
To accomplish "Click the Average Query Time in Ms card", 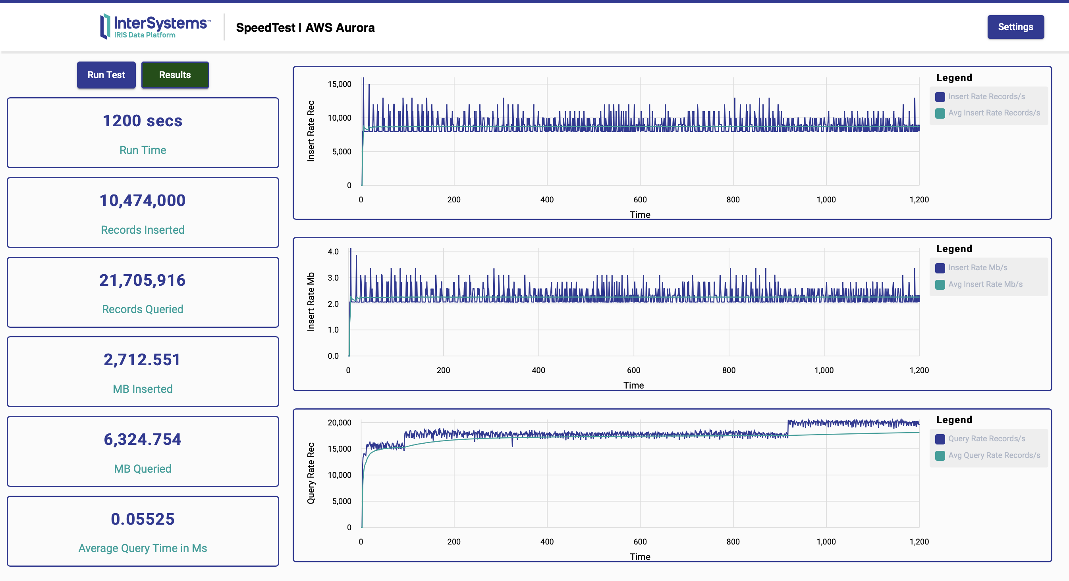I will [x=143, y=531].
